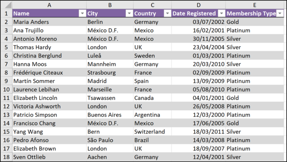Viewport: 287px width, 162px height.
Task: Click the Select All corner triangle
Action: click(x=8, y=5)
